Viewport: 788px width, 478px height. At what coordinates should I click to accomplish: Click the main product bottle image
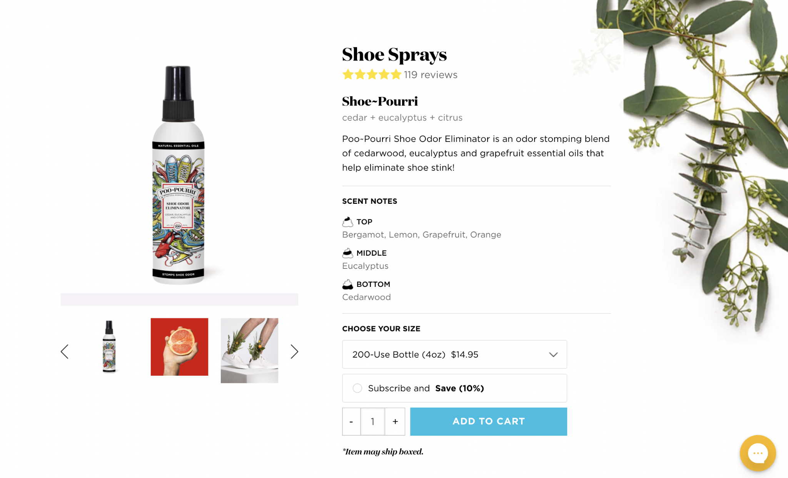pyautogui.click(x=178, y=175)
